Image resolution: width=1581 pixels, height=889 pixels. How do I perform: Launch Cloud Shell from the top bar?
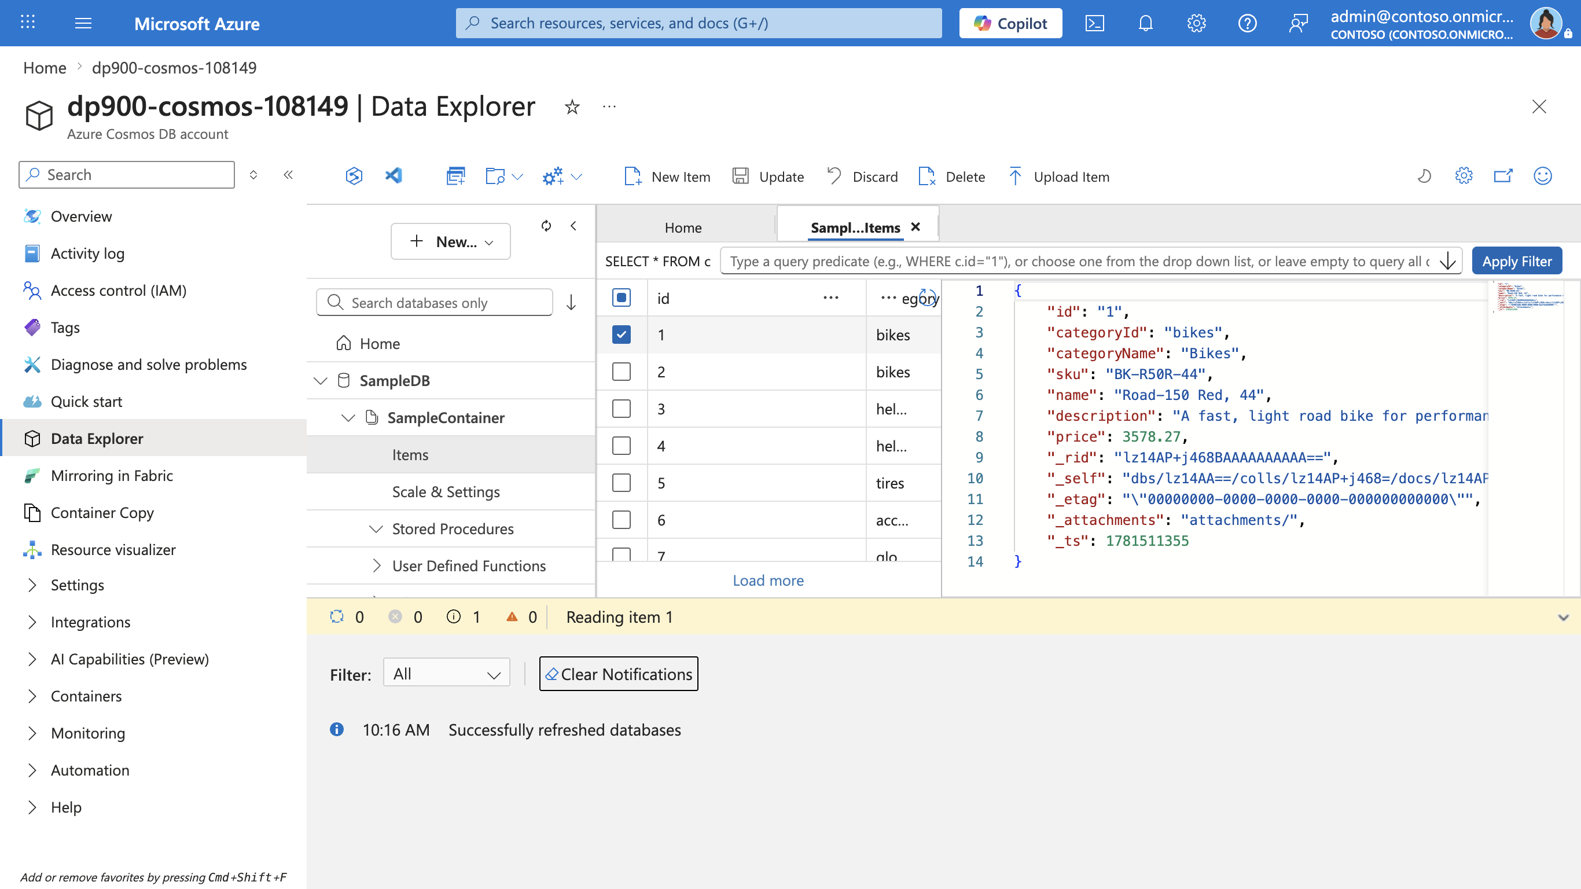coord(1094,23)
